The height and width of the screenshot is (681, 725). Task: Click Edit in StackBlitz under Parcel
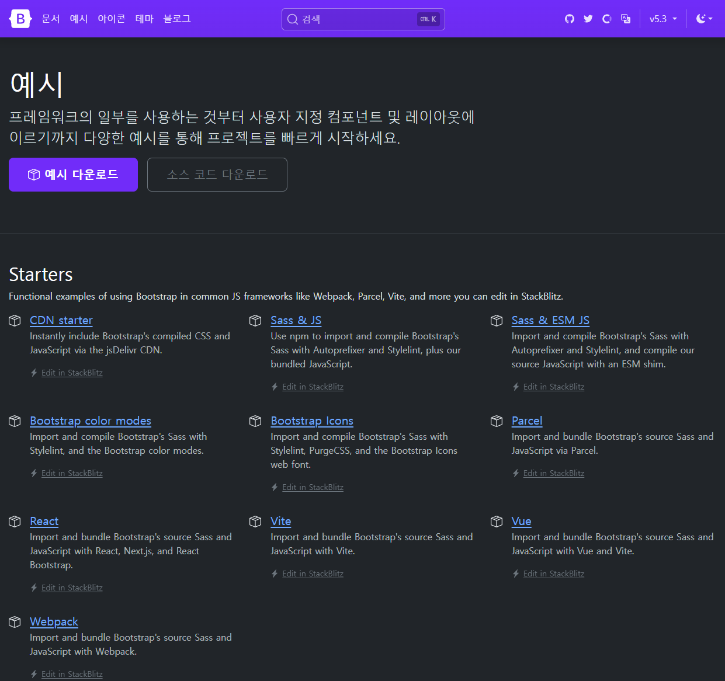click(554, 473)
